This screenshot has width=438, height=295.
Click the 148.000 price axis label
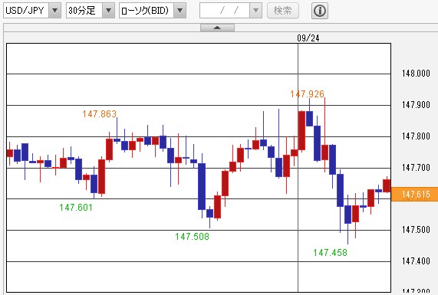(416, 74)
